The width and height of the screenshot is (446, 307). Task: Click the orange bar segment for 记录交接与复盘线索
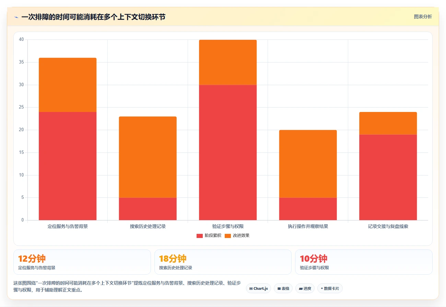coord(388,123)
